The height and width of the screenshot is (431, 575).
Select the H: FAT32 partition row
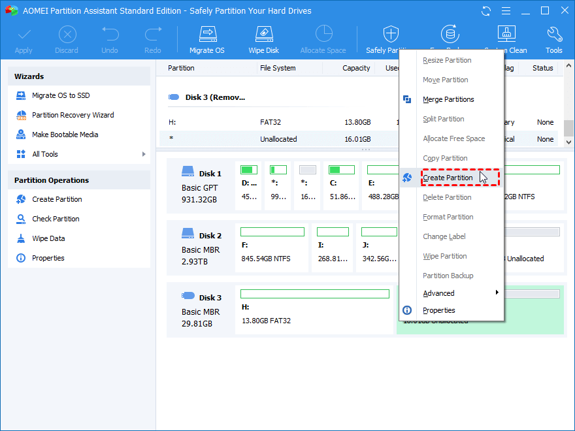[x=359, y=122]
